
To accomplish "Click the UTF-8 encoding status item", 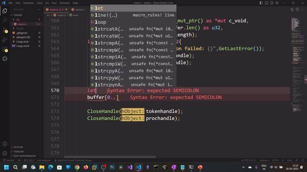I will coord(275,161).
